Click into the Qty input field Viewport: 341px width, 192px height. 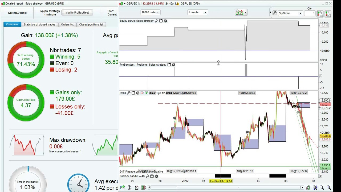click(x=310, y=13)
